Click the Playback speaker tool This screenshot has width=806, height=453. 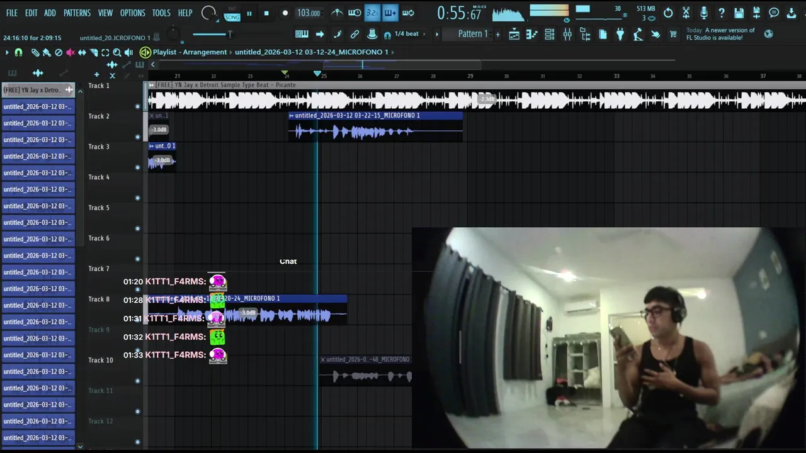point(128,52)
